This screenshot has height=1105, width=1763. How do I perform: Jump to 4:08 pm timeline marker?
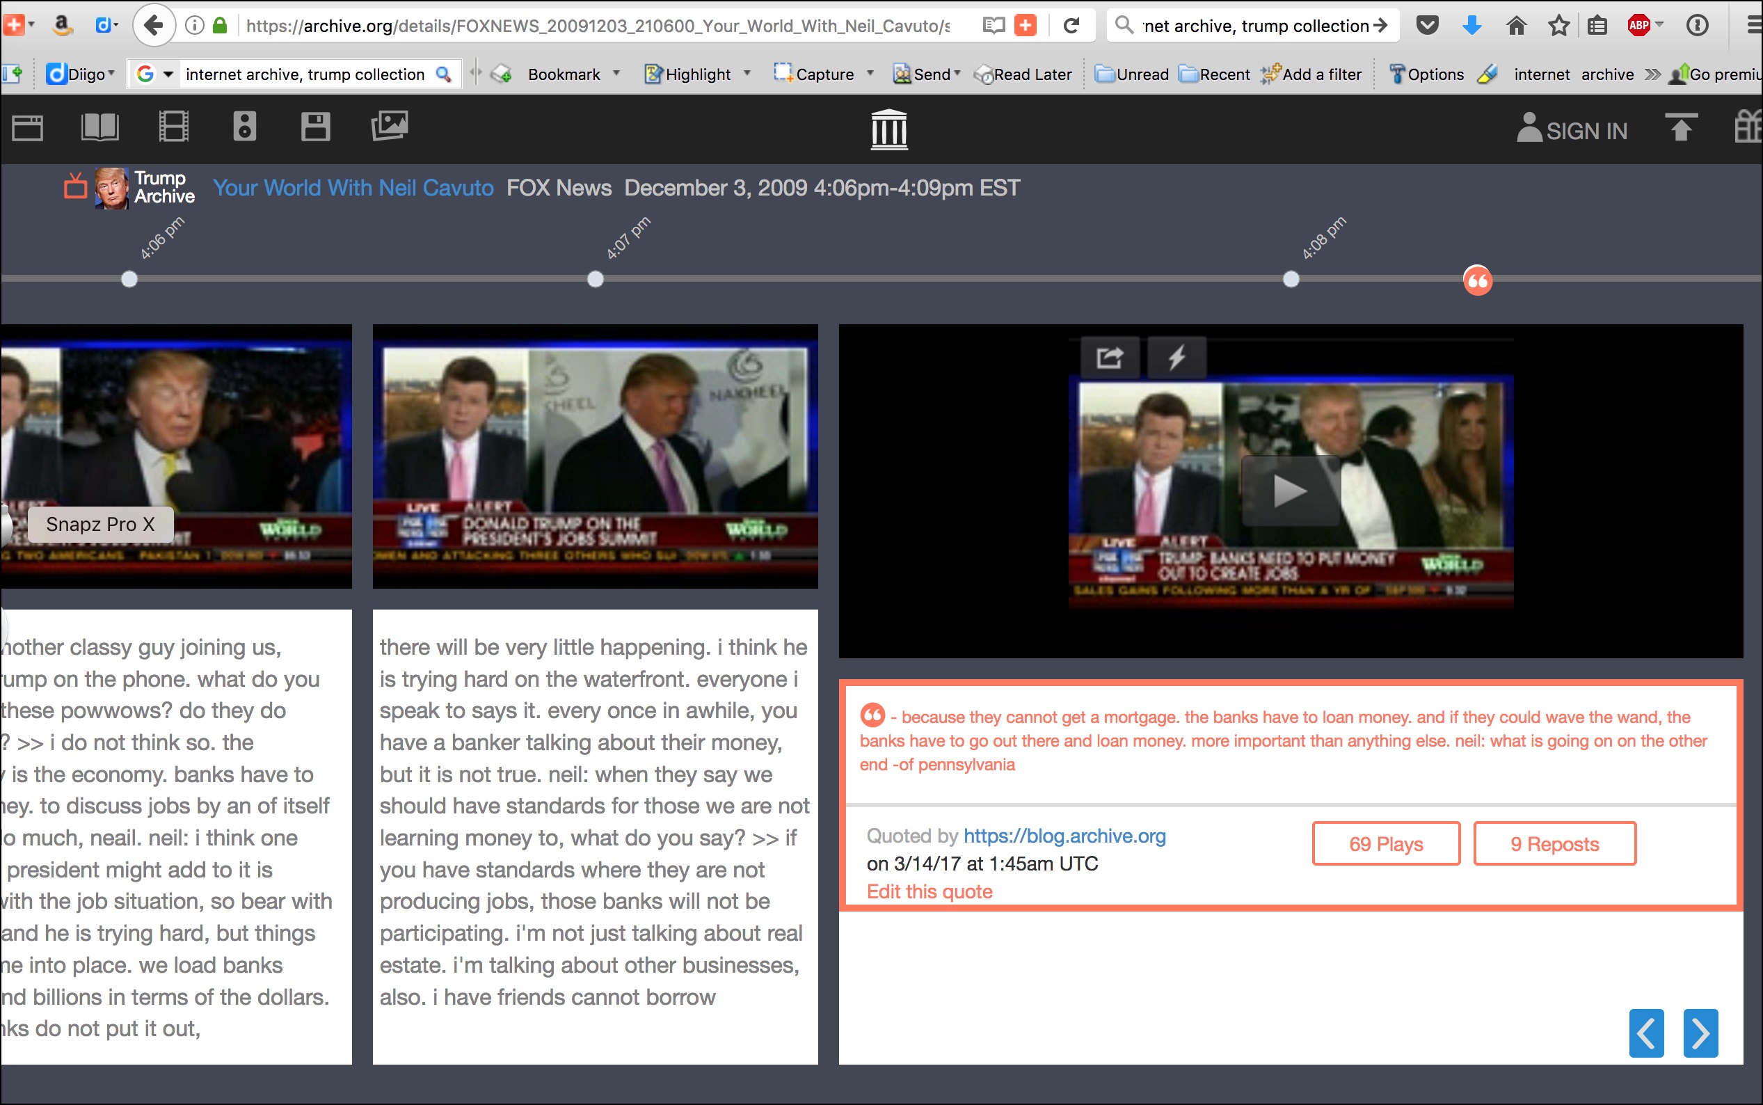1291,279
